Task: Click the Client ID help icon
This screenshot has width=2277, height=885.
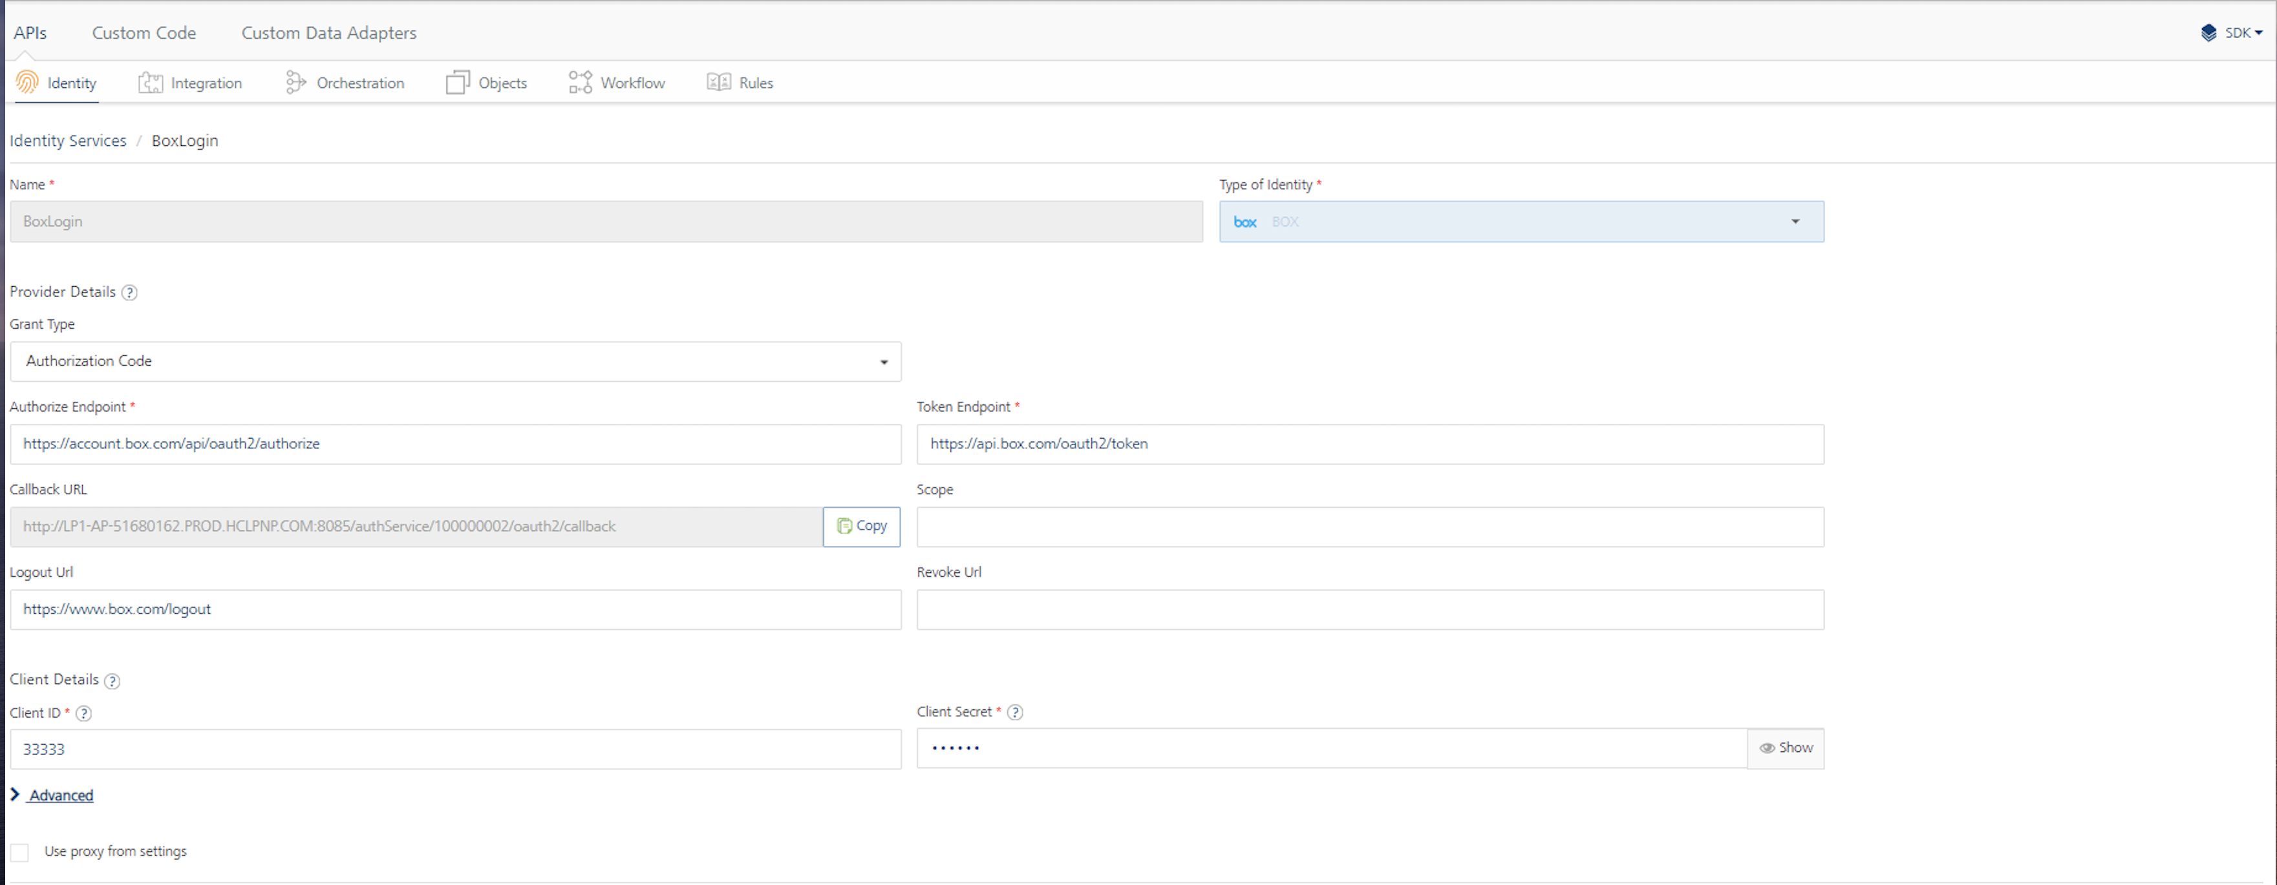Action: tap(84, 714)
